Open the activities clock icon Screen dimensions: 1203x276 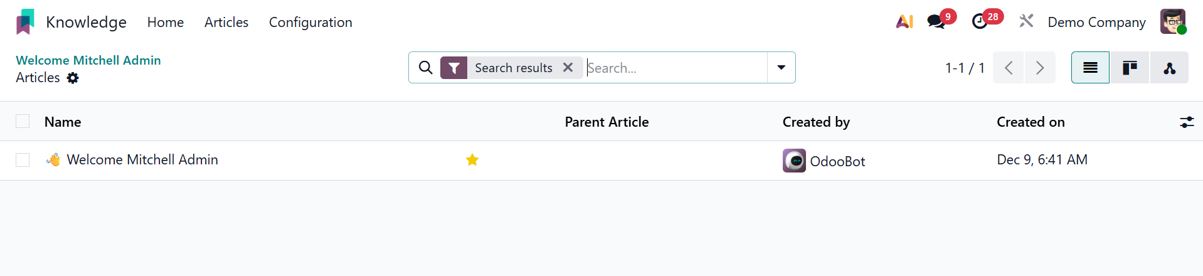click(979, 22)
